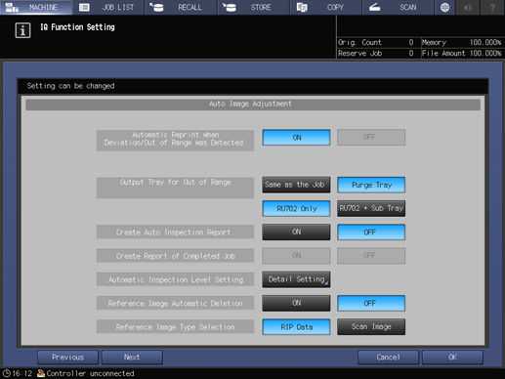505x379 pixels.
Task: Click the clock icon in status bar
Action: [x=6, y=373]
